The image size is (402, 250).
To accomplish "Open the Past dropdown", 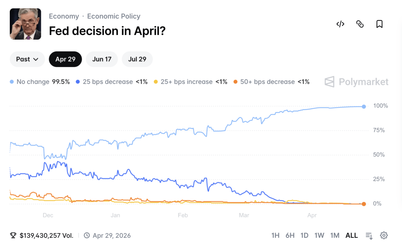I will pos(27,59).
